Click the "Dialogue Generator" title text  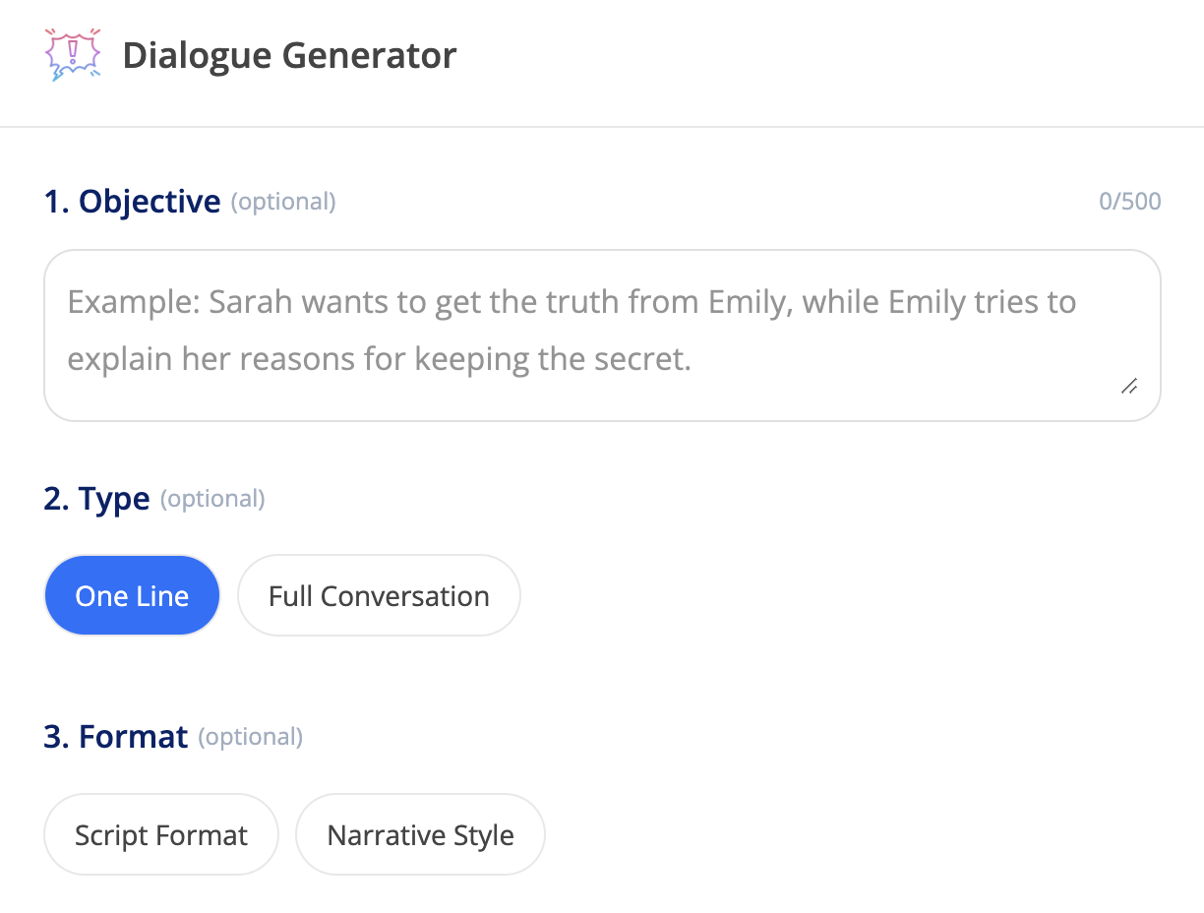[x=289, y=55]
